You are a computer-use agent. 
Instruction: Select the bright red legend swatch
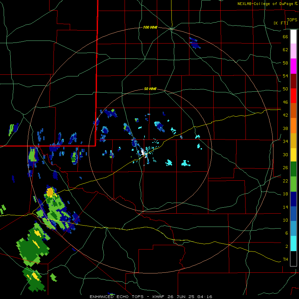(x=293, y=96)
